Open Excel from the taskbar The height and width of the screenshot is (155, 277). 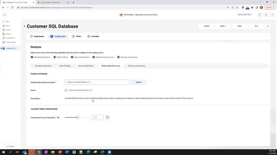pyautogui.click(x=103, y=152)
